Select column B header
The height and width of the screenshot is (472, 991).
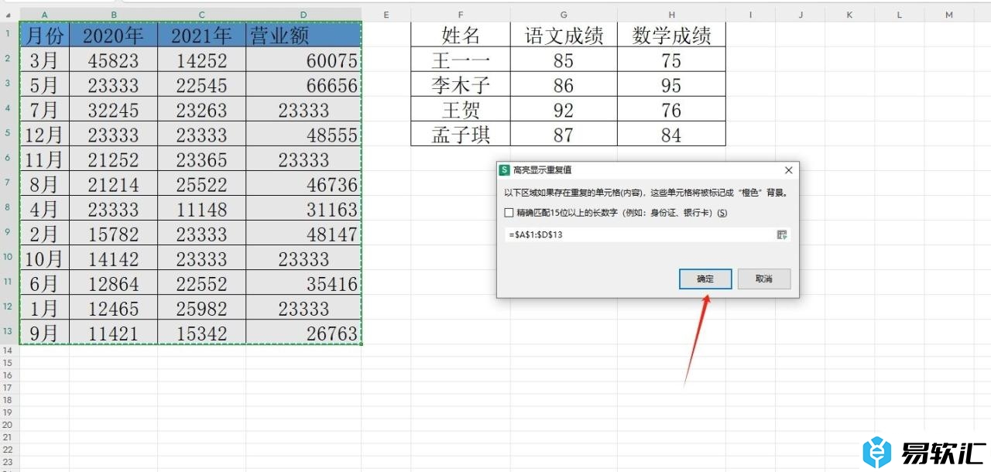(x=114, y=15)
